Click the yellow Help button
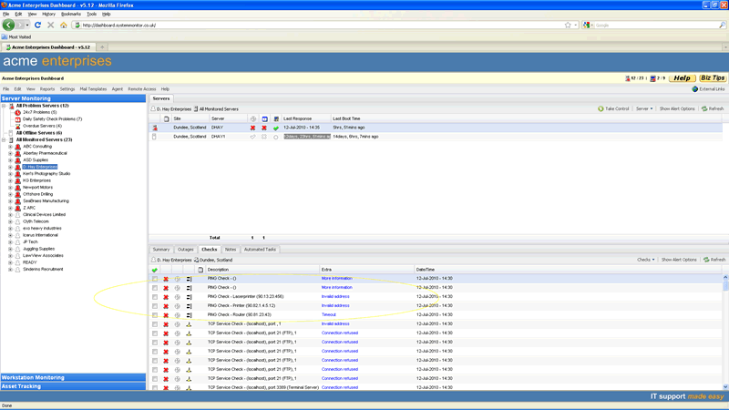The image size is (729, 410). tap(682, 78)
